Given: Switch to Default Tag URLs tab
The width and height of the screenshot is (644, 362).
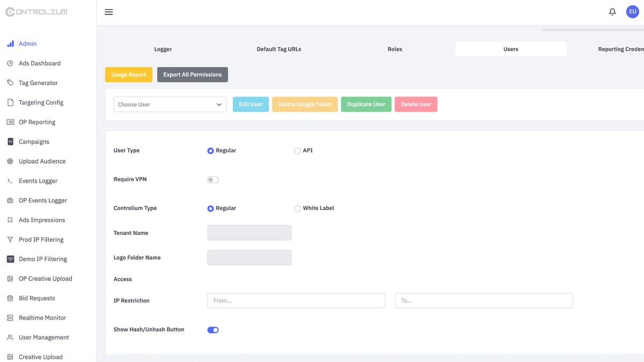Looking at the screenshot, I should pyautogui.click(x=279, y=49).
